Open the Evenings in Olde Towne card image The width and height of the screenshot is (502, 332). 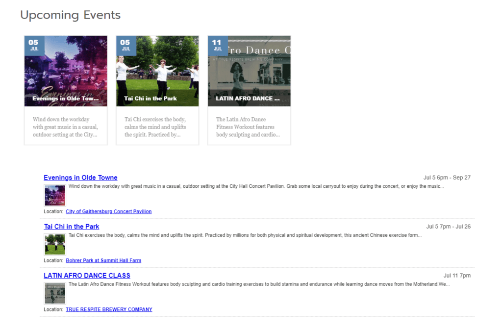coord(66,71)
